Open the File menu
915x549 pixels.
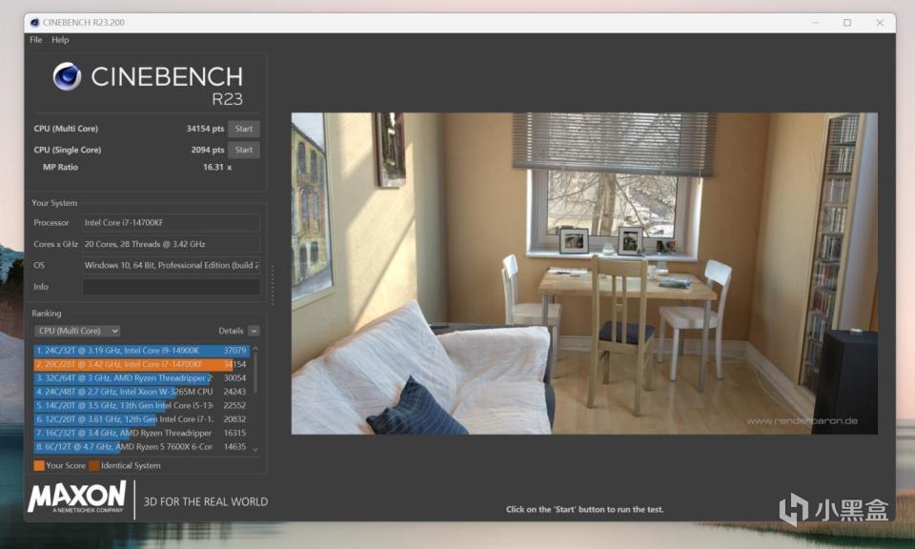(36, 40)
